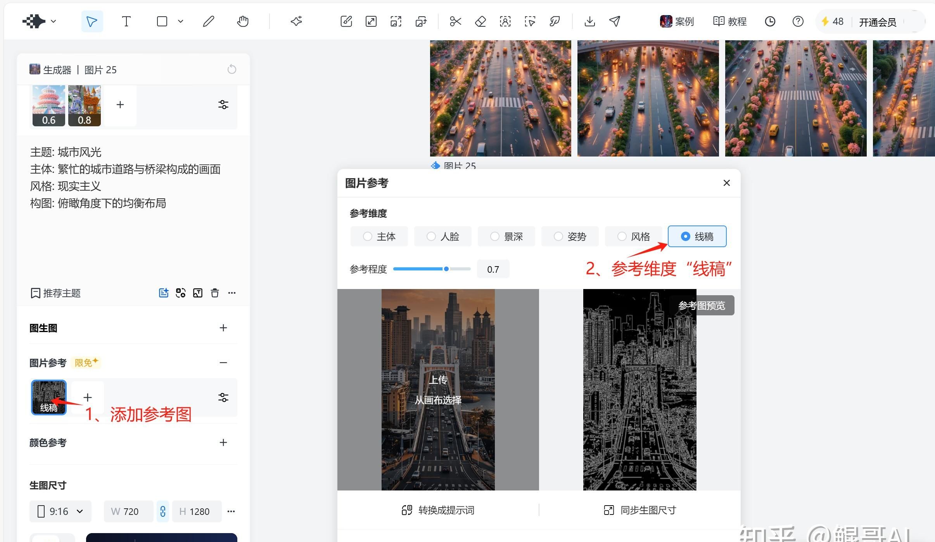The image size is (935, 542).
Task: Activate the Hand pan tool
Action: [243, 21]
